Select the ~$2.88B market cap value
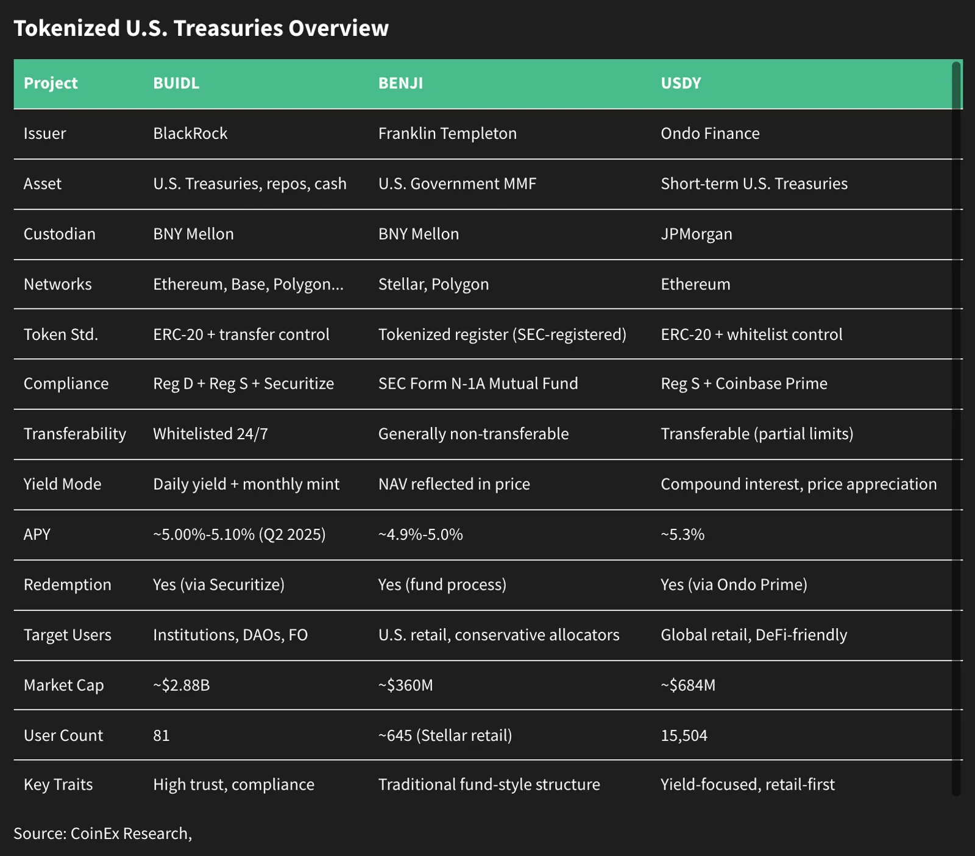Image resolution: width=975 pixels, height=856 pixels. click(182, 685)
